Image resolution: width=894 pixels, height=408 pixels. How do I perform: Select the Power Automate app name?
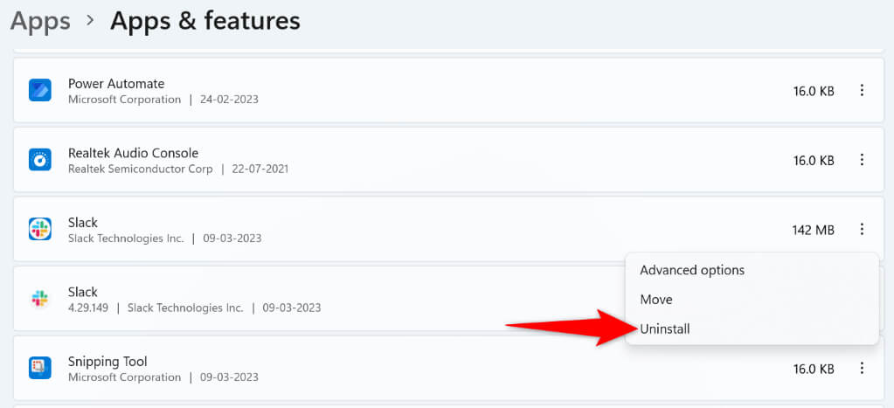coord(116,84)
